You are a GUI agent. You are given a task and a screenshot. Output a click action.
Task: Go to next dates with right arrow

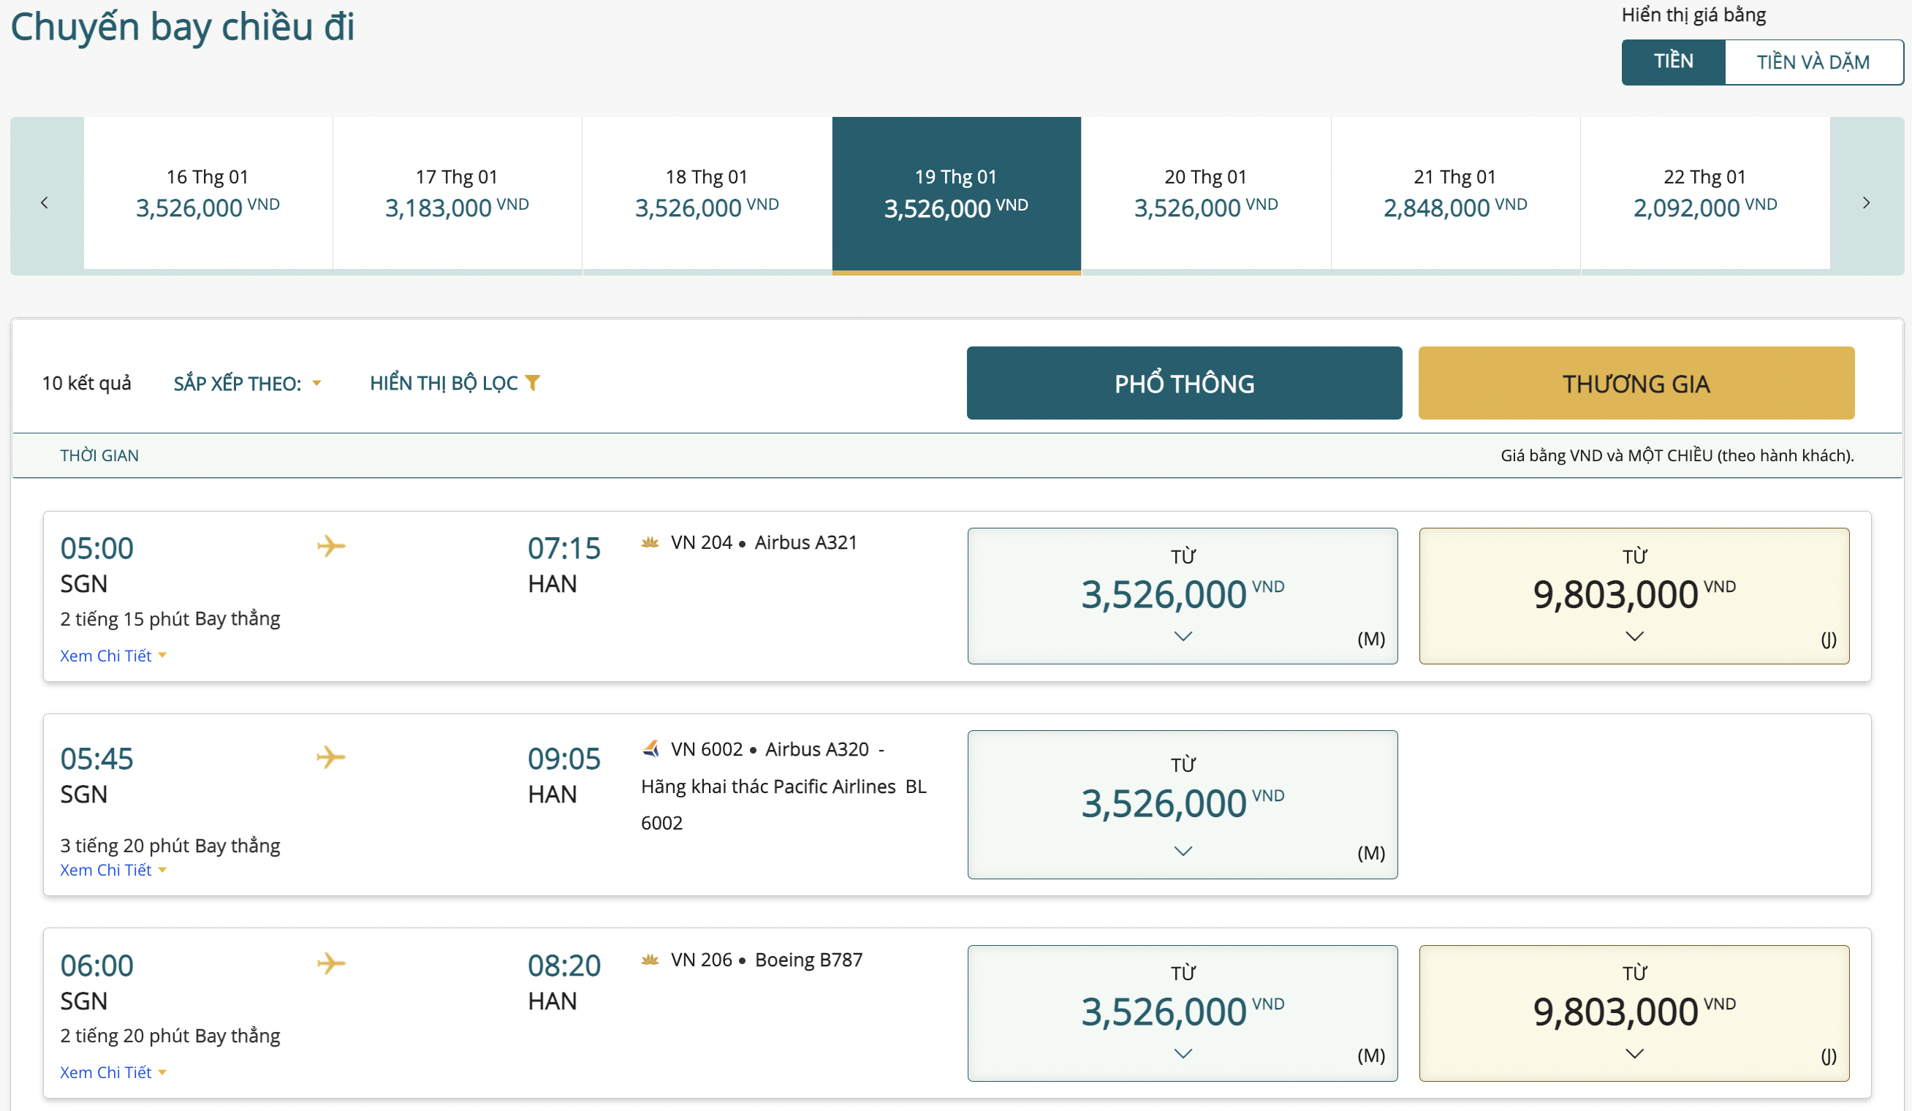[1866, 202]
